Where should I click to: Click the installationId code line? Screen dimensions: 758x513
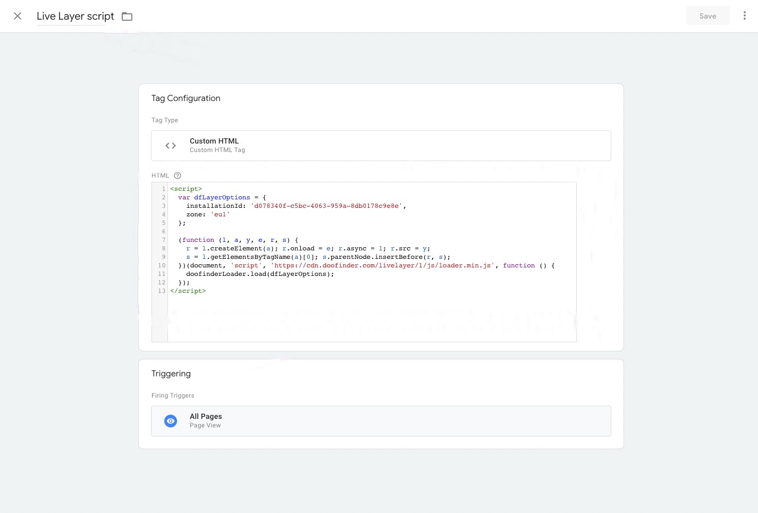(x=296, y=206)
